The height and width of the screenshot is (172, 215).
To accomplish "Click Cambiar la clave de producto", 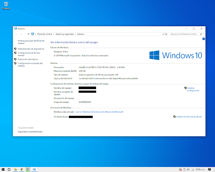I will tap(189, 117).
